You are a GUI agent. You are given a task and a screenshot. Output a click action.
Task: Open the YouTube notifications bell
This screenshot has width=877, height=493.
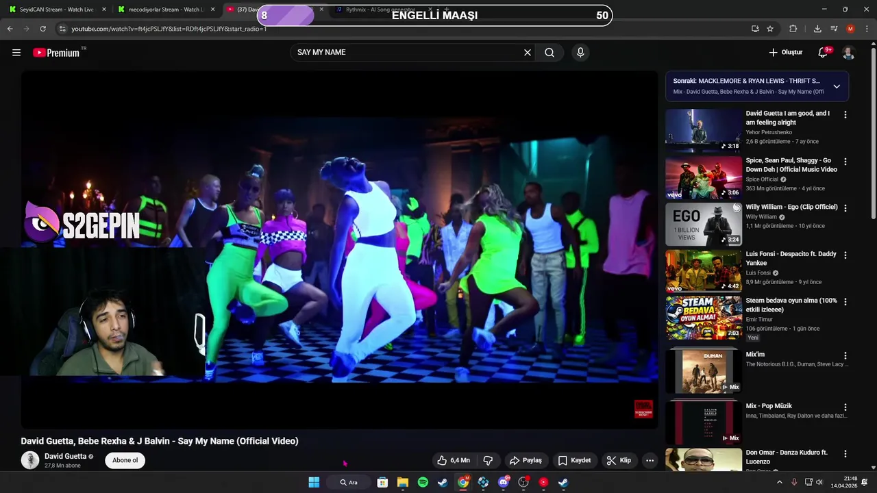coord(824,52)
